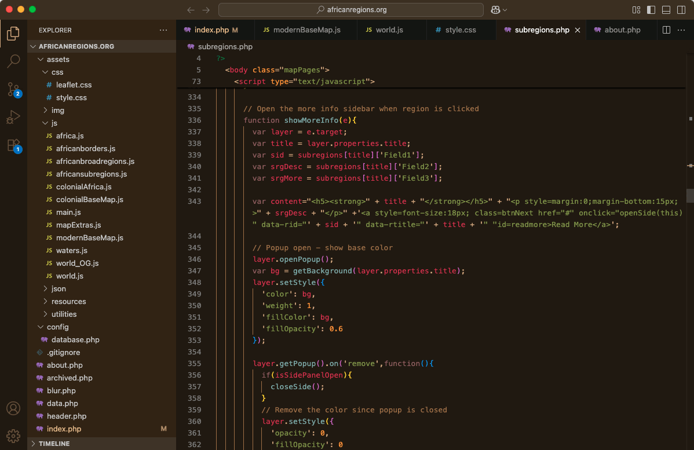Expand the img folder

57,110
